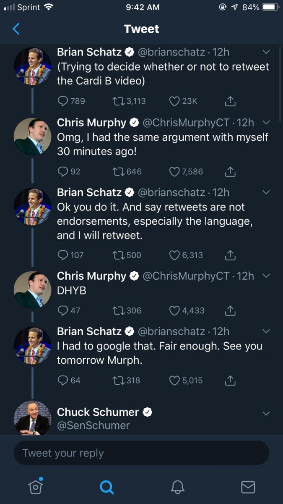Like the 'See you tomorrow Murph' tweet
The width and height of the screenshot is (283, 504).
coord(174,381)
